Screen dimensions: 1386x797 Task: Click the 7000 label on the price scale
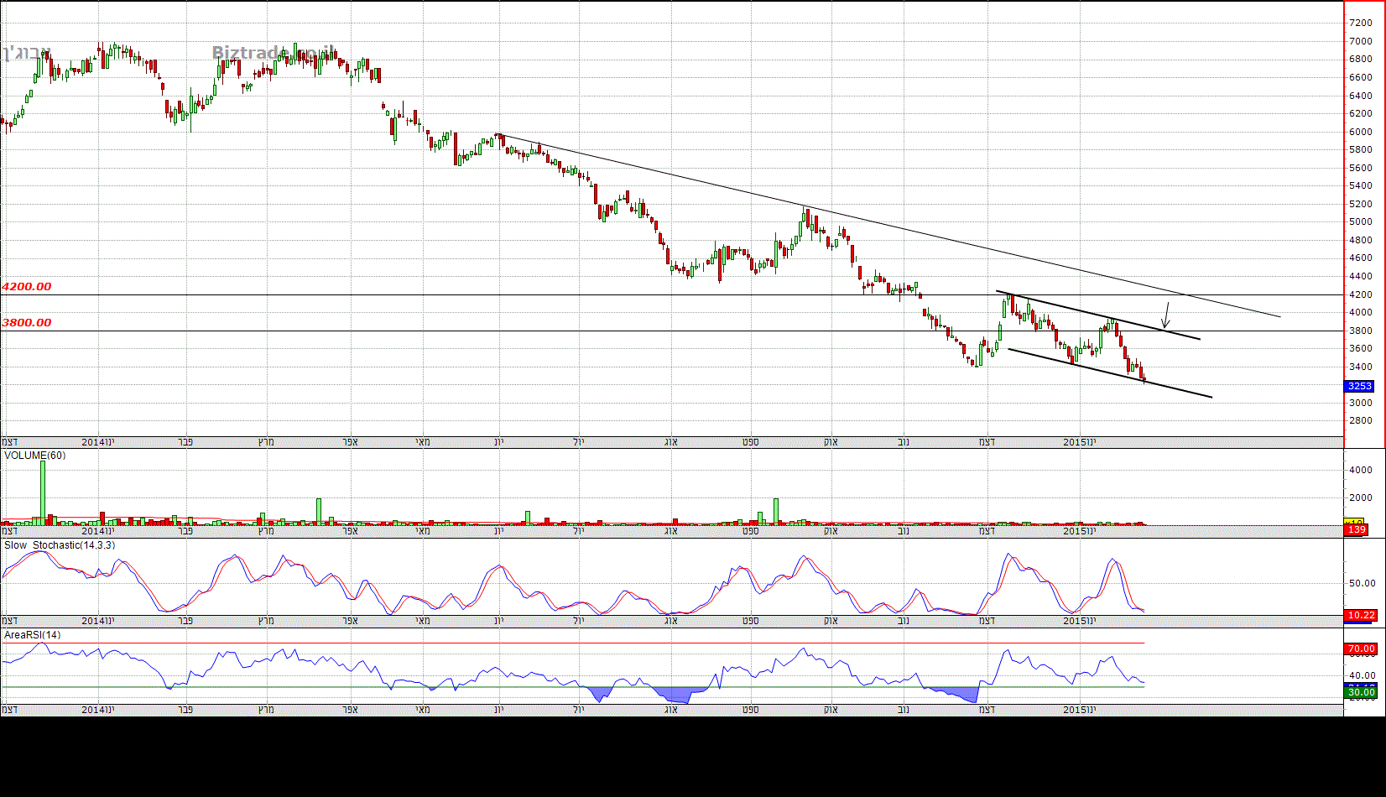tap(1360, 41)
